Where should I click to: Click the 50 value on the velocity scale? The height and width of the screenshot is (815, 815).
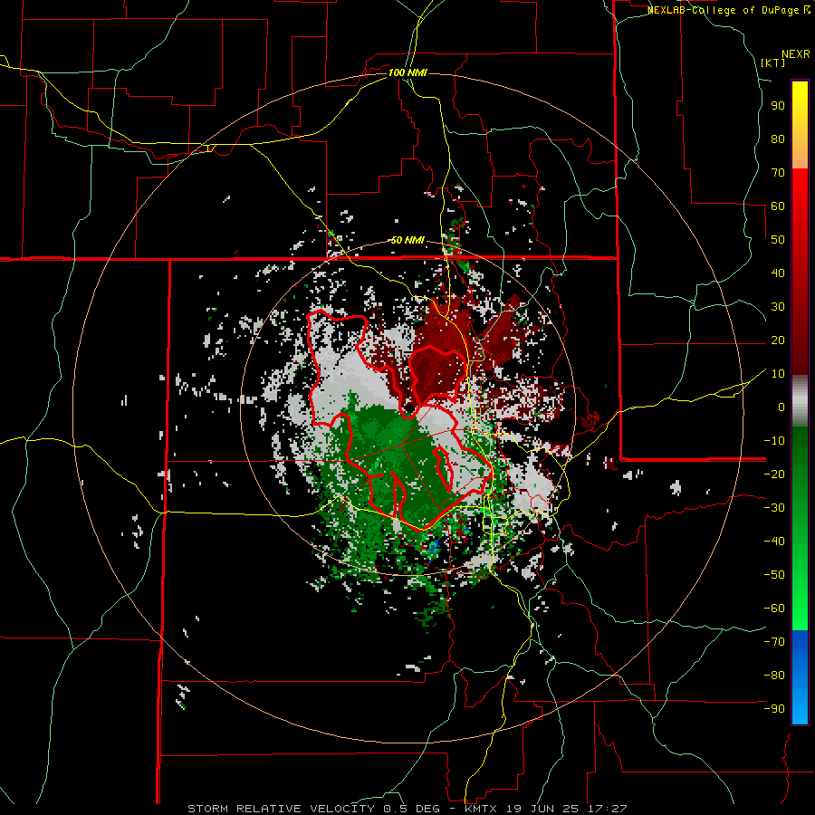click(778, 240)
